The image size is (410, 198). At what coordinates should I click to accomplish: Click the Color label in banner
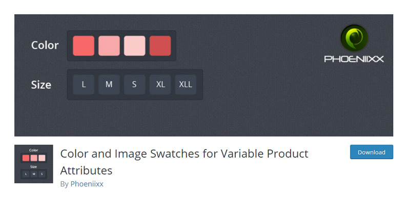click(45, 45)
